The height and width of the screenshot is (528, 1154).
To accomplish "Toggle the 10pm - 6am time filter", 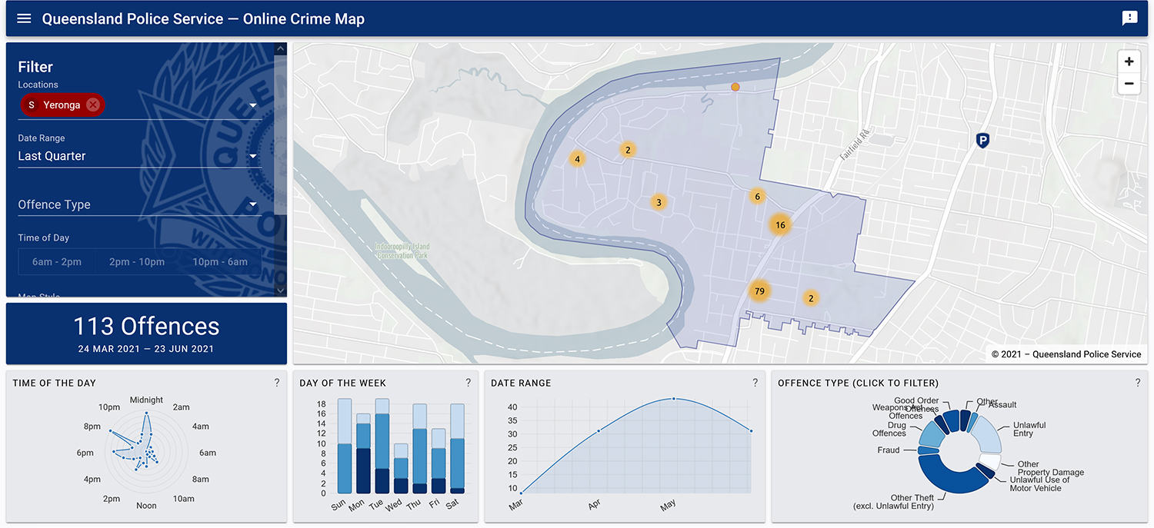I will click(220, 262).
